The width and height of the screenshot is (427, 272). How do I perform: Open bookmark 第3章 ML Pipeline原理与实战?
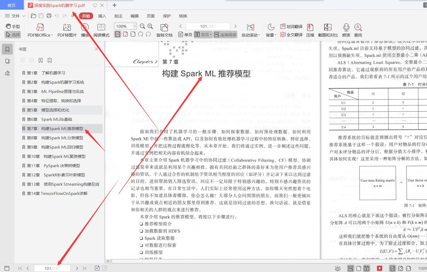pyautogui.click(x=62, y=91)
